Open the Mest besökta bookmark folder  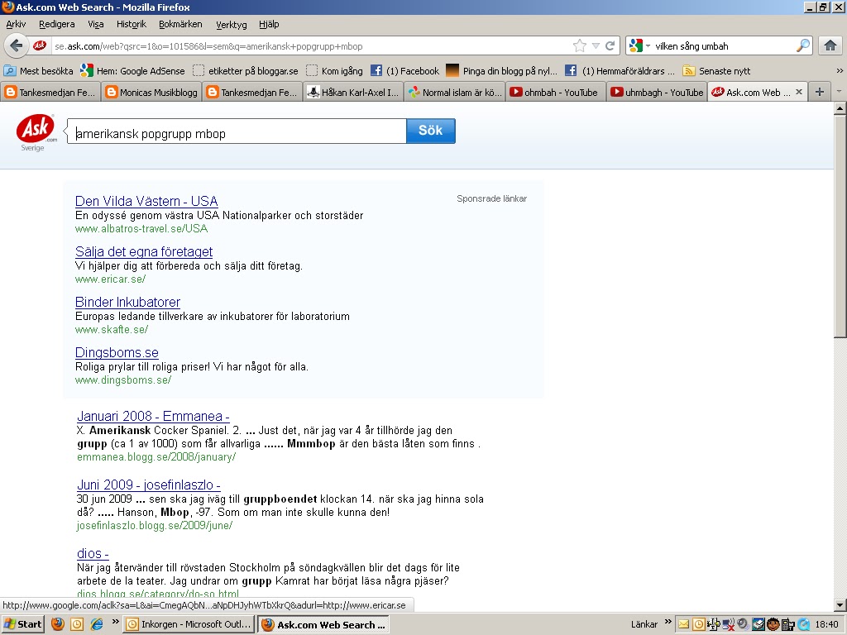(38, 71)
